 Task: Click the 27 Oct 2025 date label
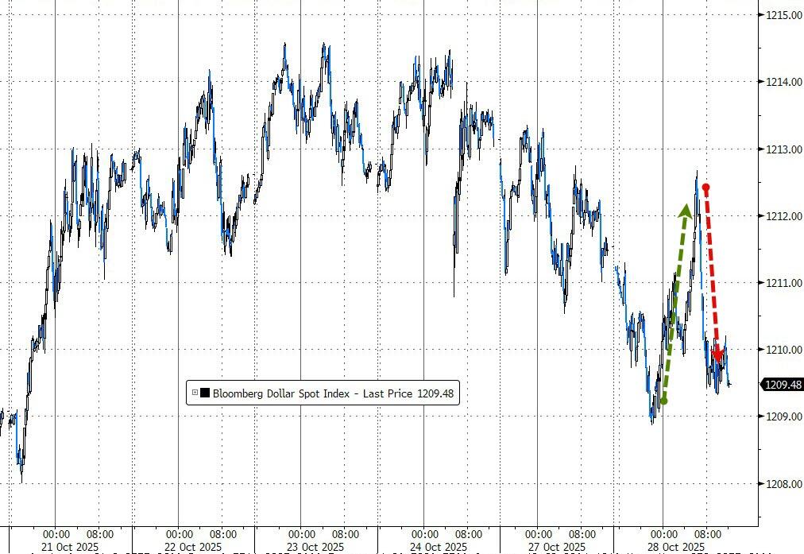point(559,547)
